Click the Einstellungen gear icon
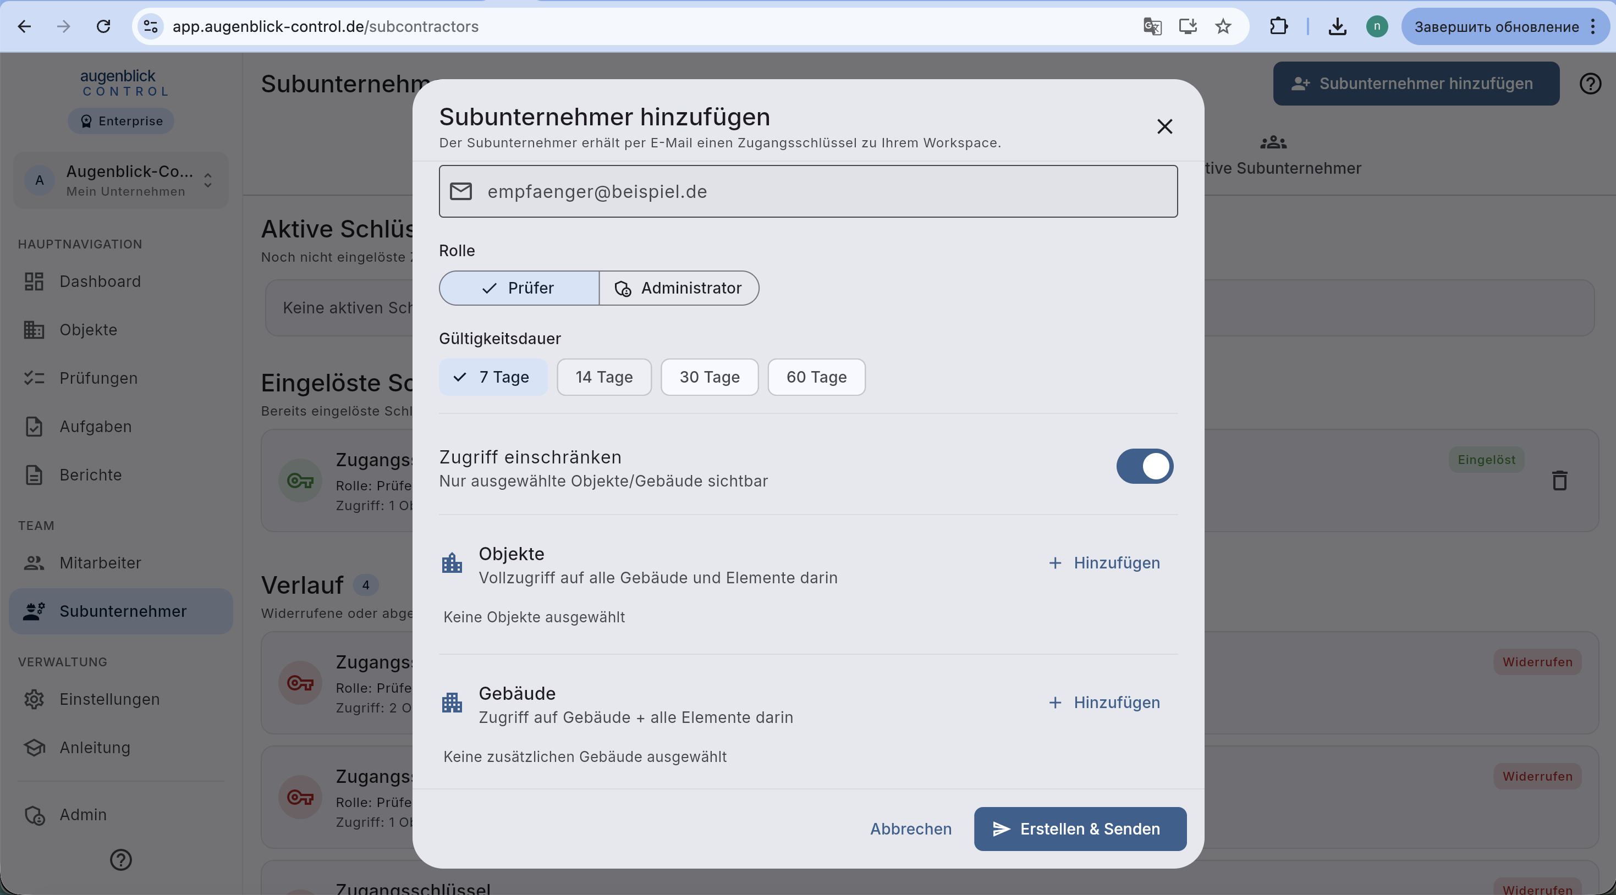Viewport: 1616px width, 895px height. tap(34, 699)
